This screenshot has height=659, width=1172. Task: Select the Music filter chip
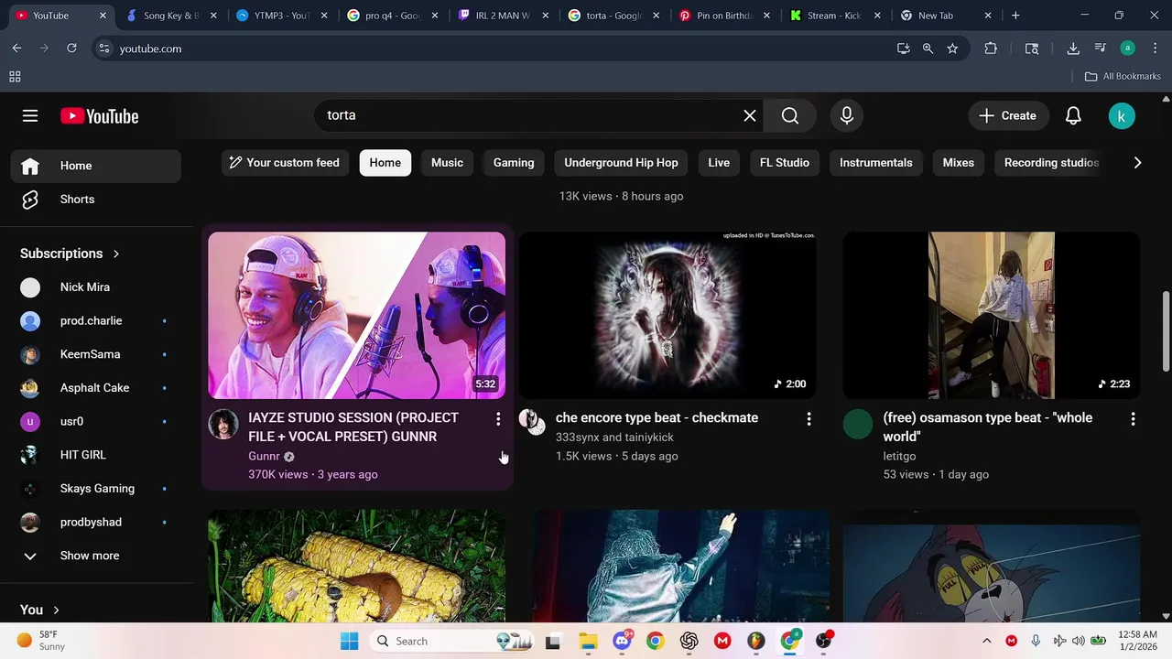click(447, 163)
